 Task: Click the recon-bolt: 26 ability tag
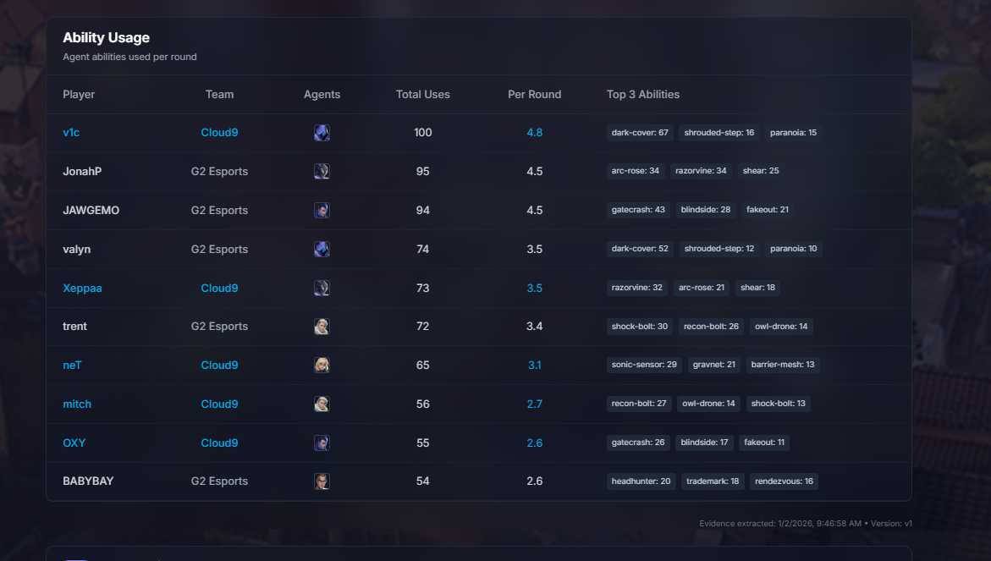tap(711, 327)
